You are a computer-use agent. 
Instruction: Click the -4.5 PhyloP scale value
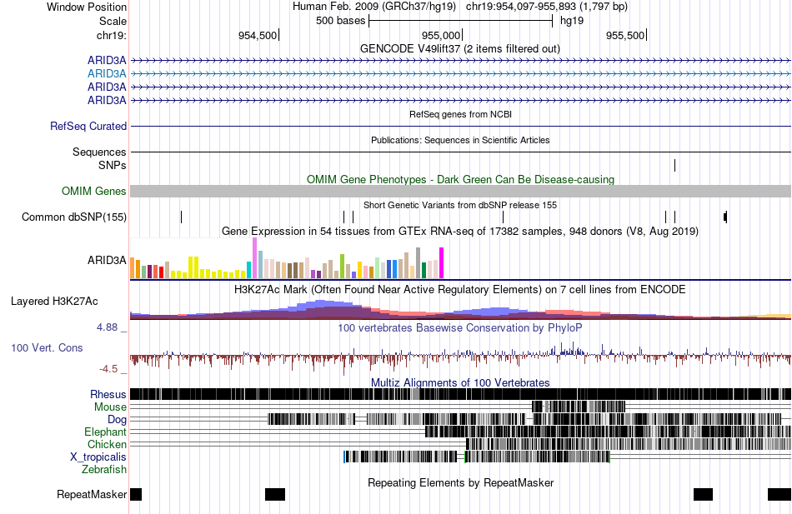tap(108, 369)
